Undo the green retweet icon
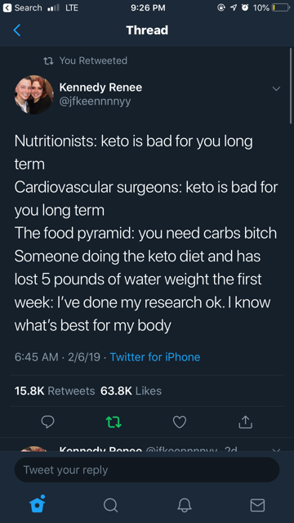Viewport: 294px width, 523px height. pyautogui.click(x=114, y=422)
